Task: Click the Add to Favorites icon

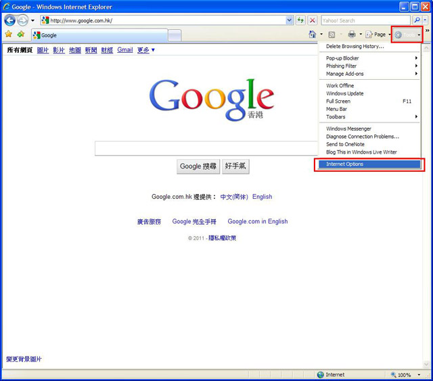Action: (21, 35)
